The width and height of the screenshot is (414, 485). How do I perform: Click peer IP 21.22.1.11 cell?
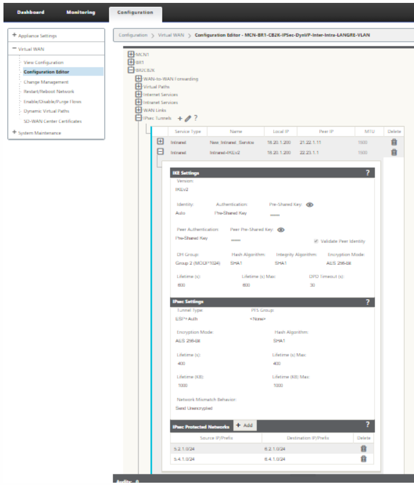pos(310,142)
